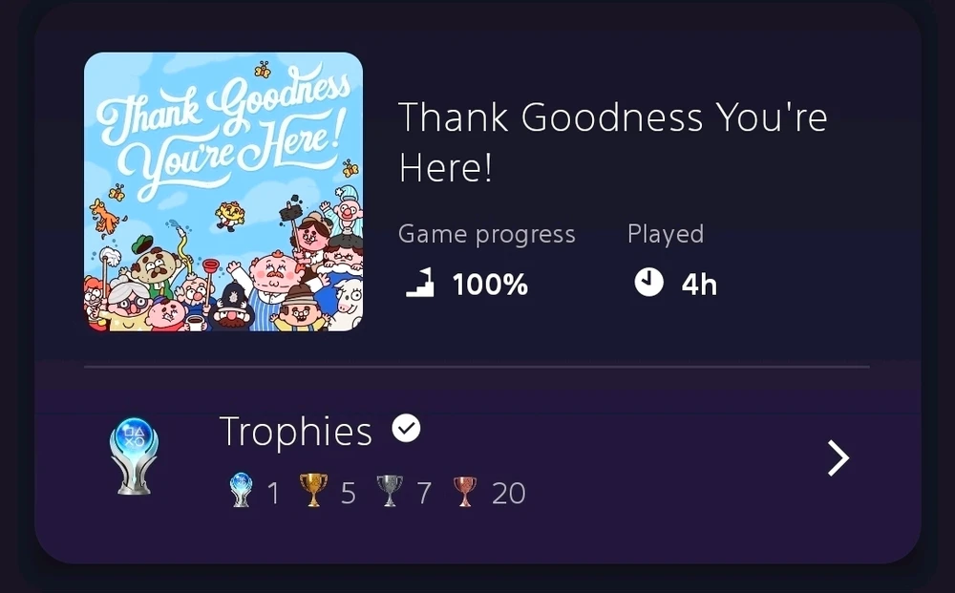
Task: Click the small platinum trophy count icon
Action: click(x=239, y=493)
